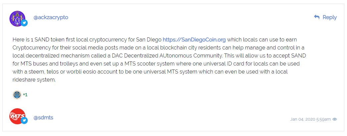Image resolution: width=347 pixels, height=136 pixels.
Task: Click the ackzacrypto profile avatar
Action: [x=17, y=19]
